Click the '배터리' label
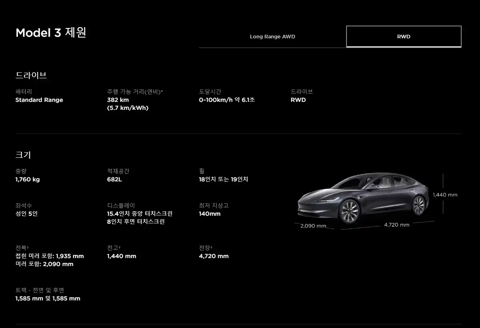This screenshot has width=480, height=328. click(x=24, y=91)
